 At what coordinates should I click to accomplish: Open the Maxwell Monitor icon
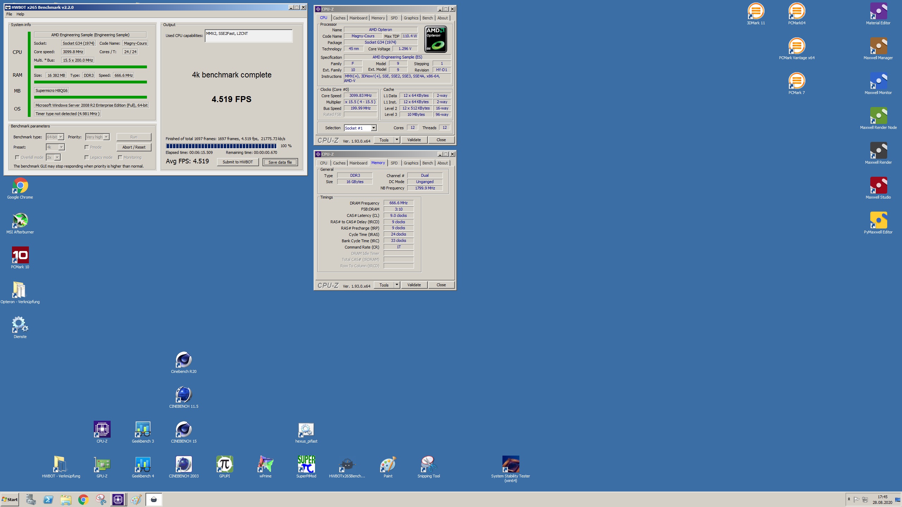[x=878, y=84]
